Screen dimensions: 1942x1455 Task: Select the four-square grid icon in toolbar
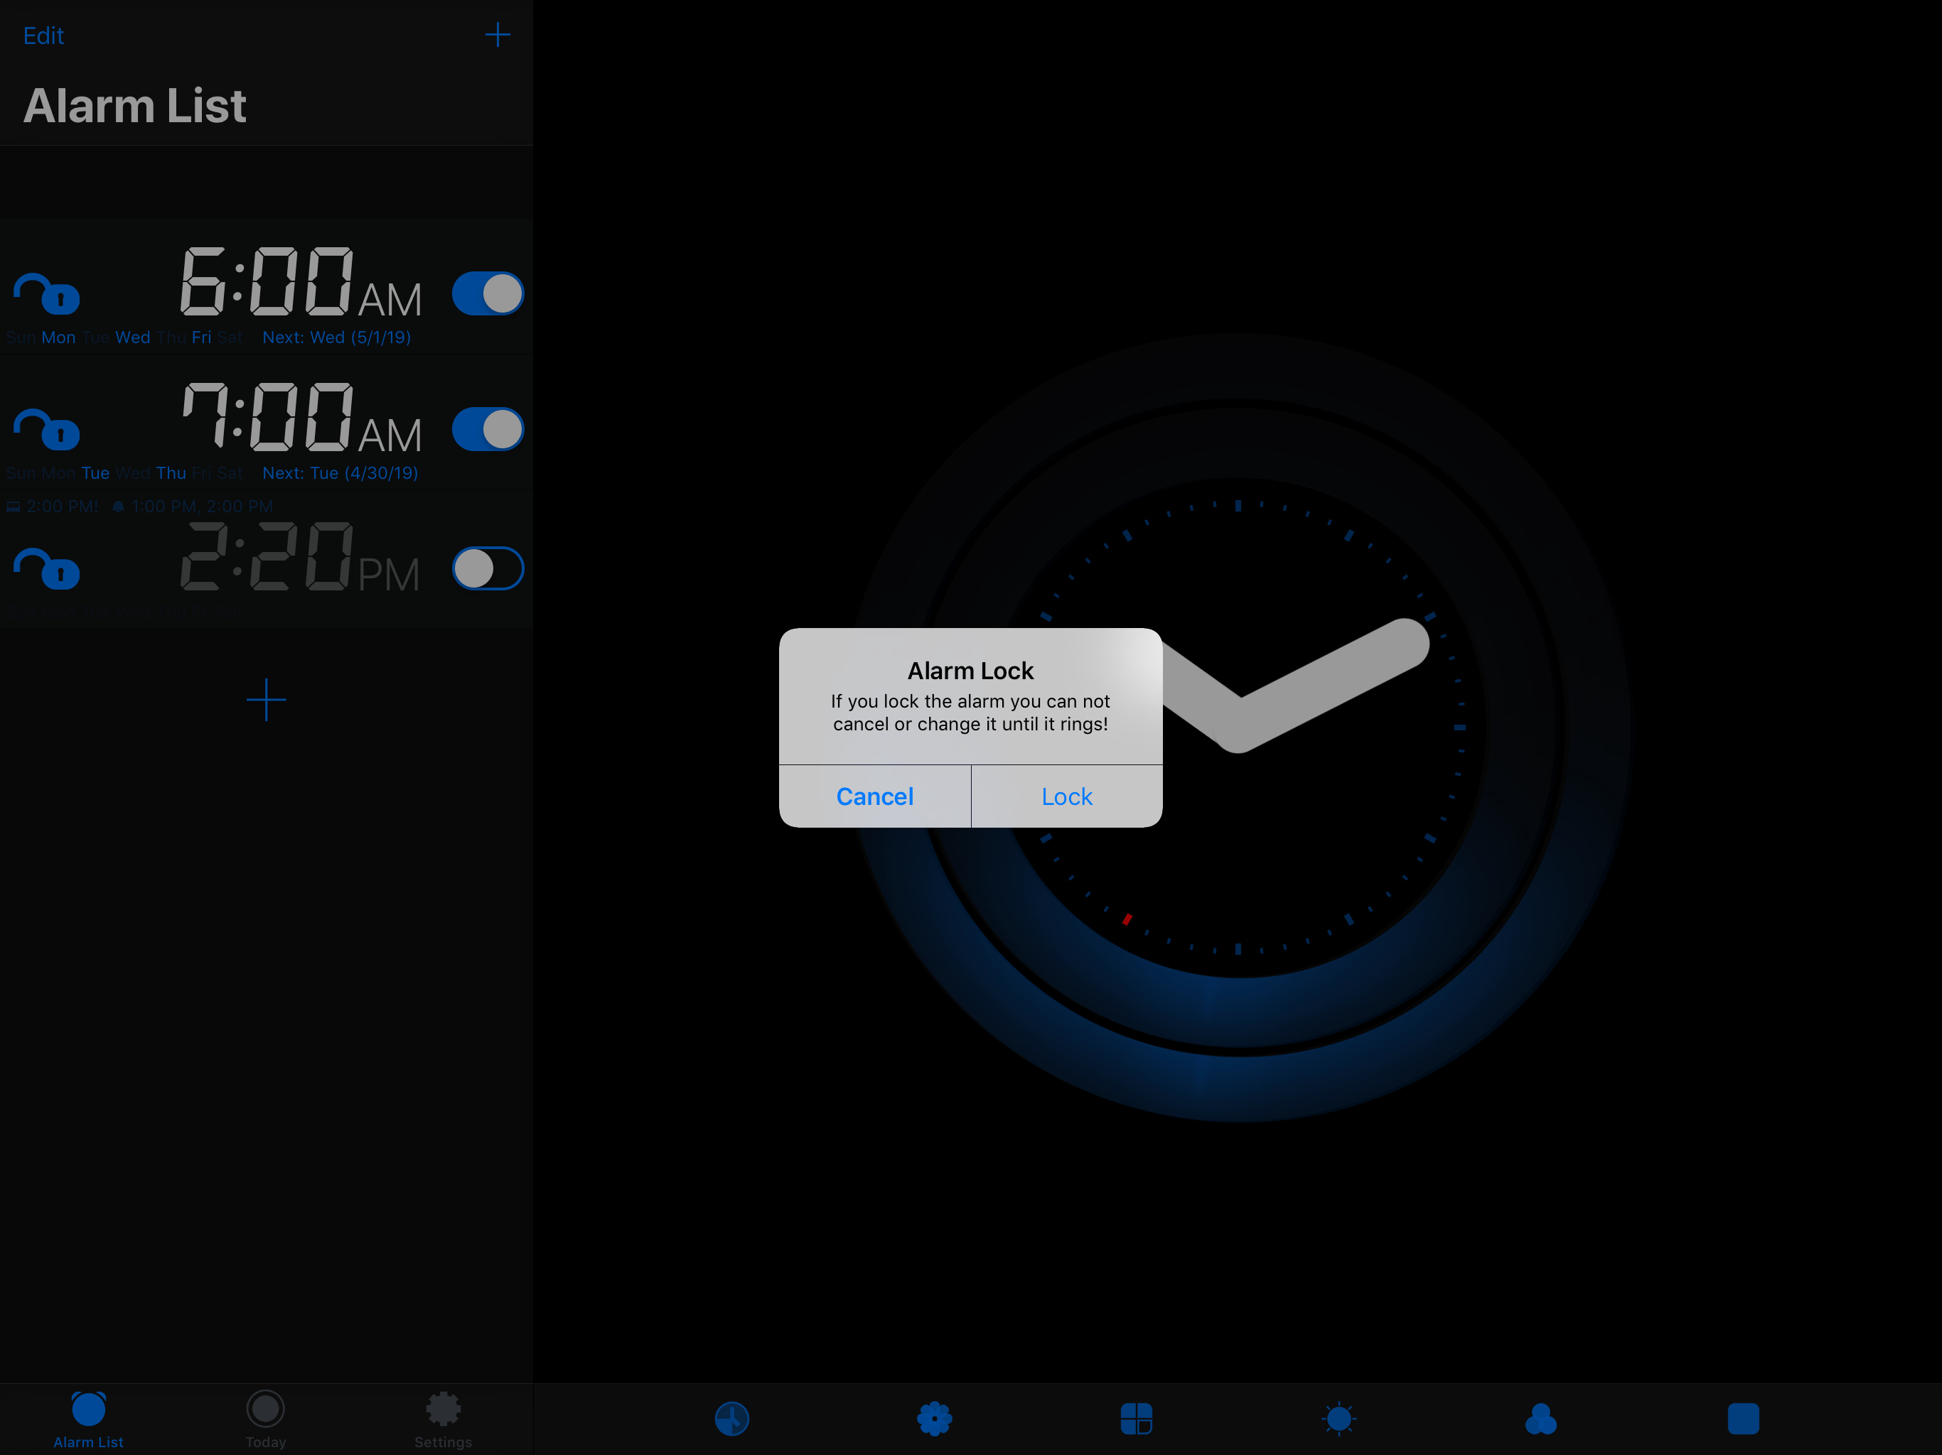1136,1418
